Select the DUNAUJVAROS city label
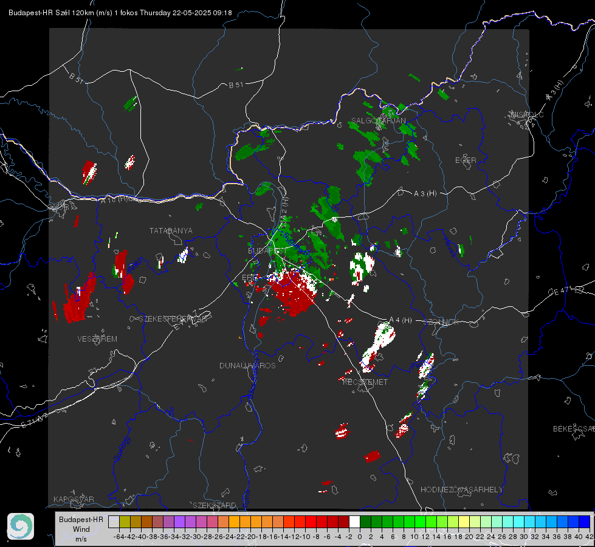 pos(247,365)
